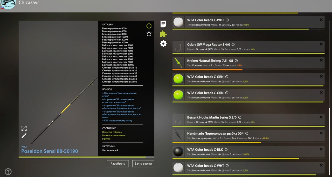This screenshot has width=332, height=177.
Task: Select the Kraken Natural Shrimp lure thumbnail
Action: (178, 63)
